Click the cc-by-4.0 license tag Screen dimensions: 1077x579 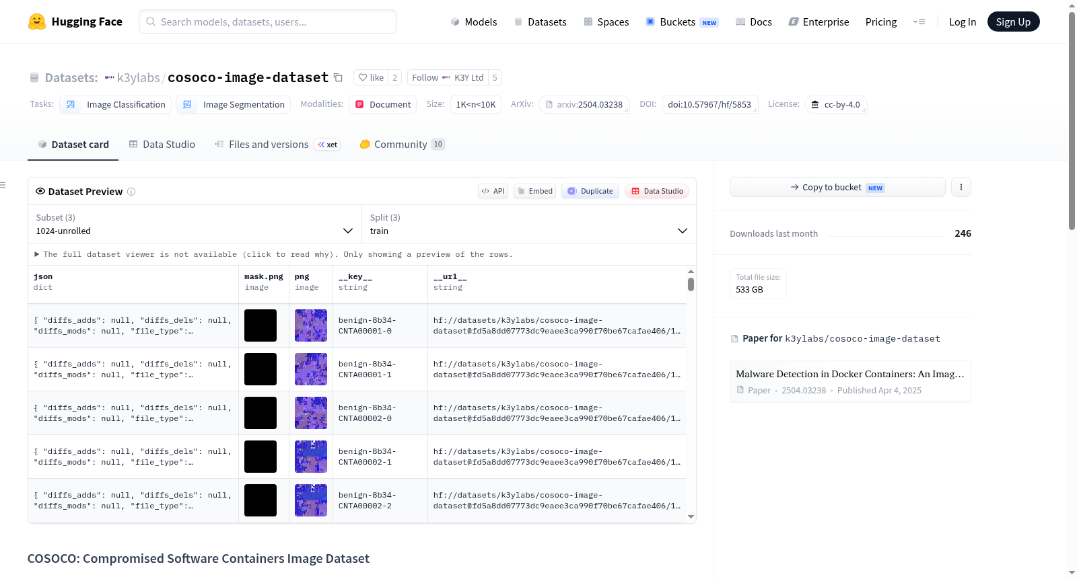(835, 104)
